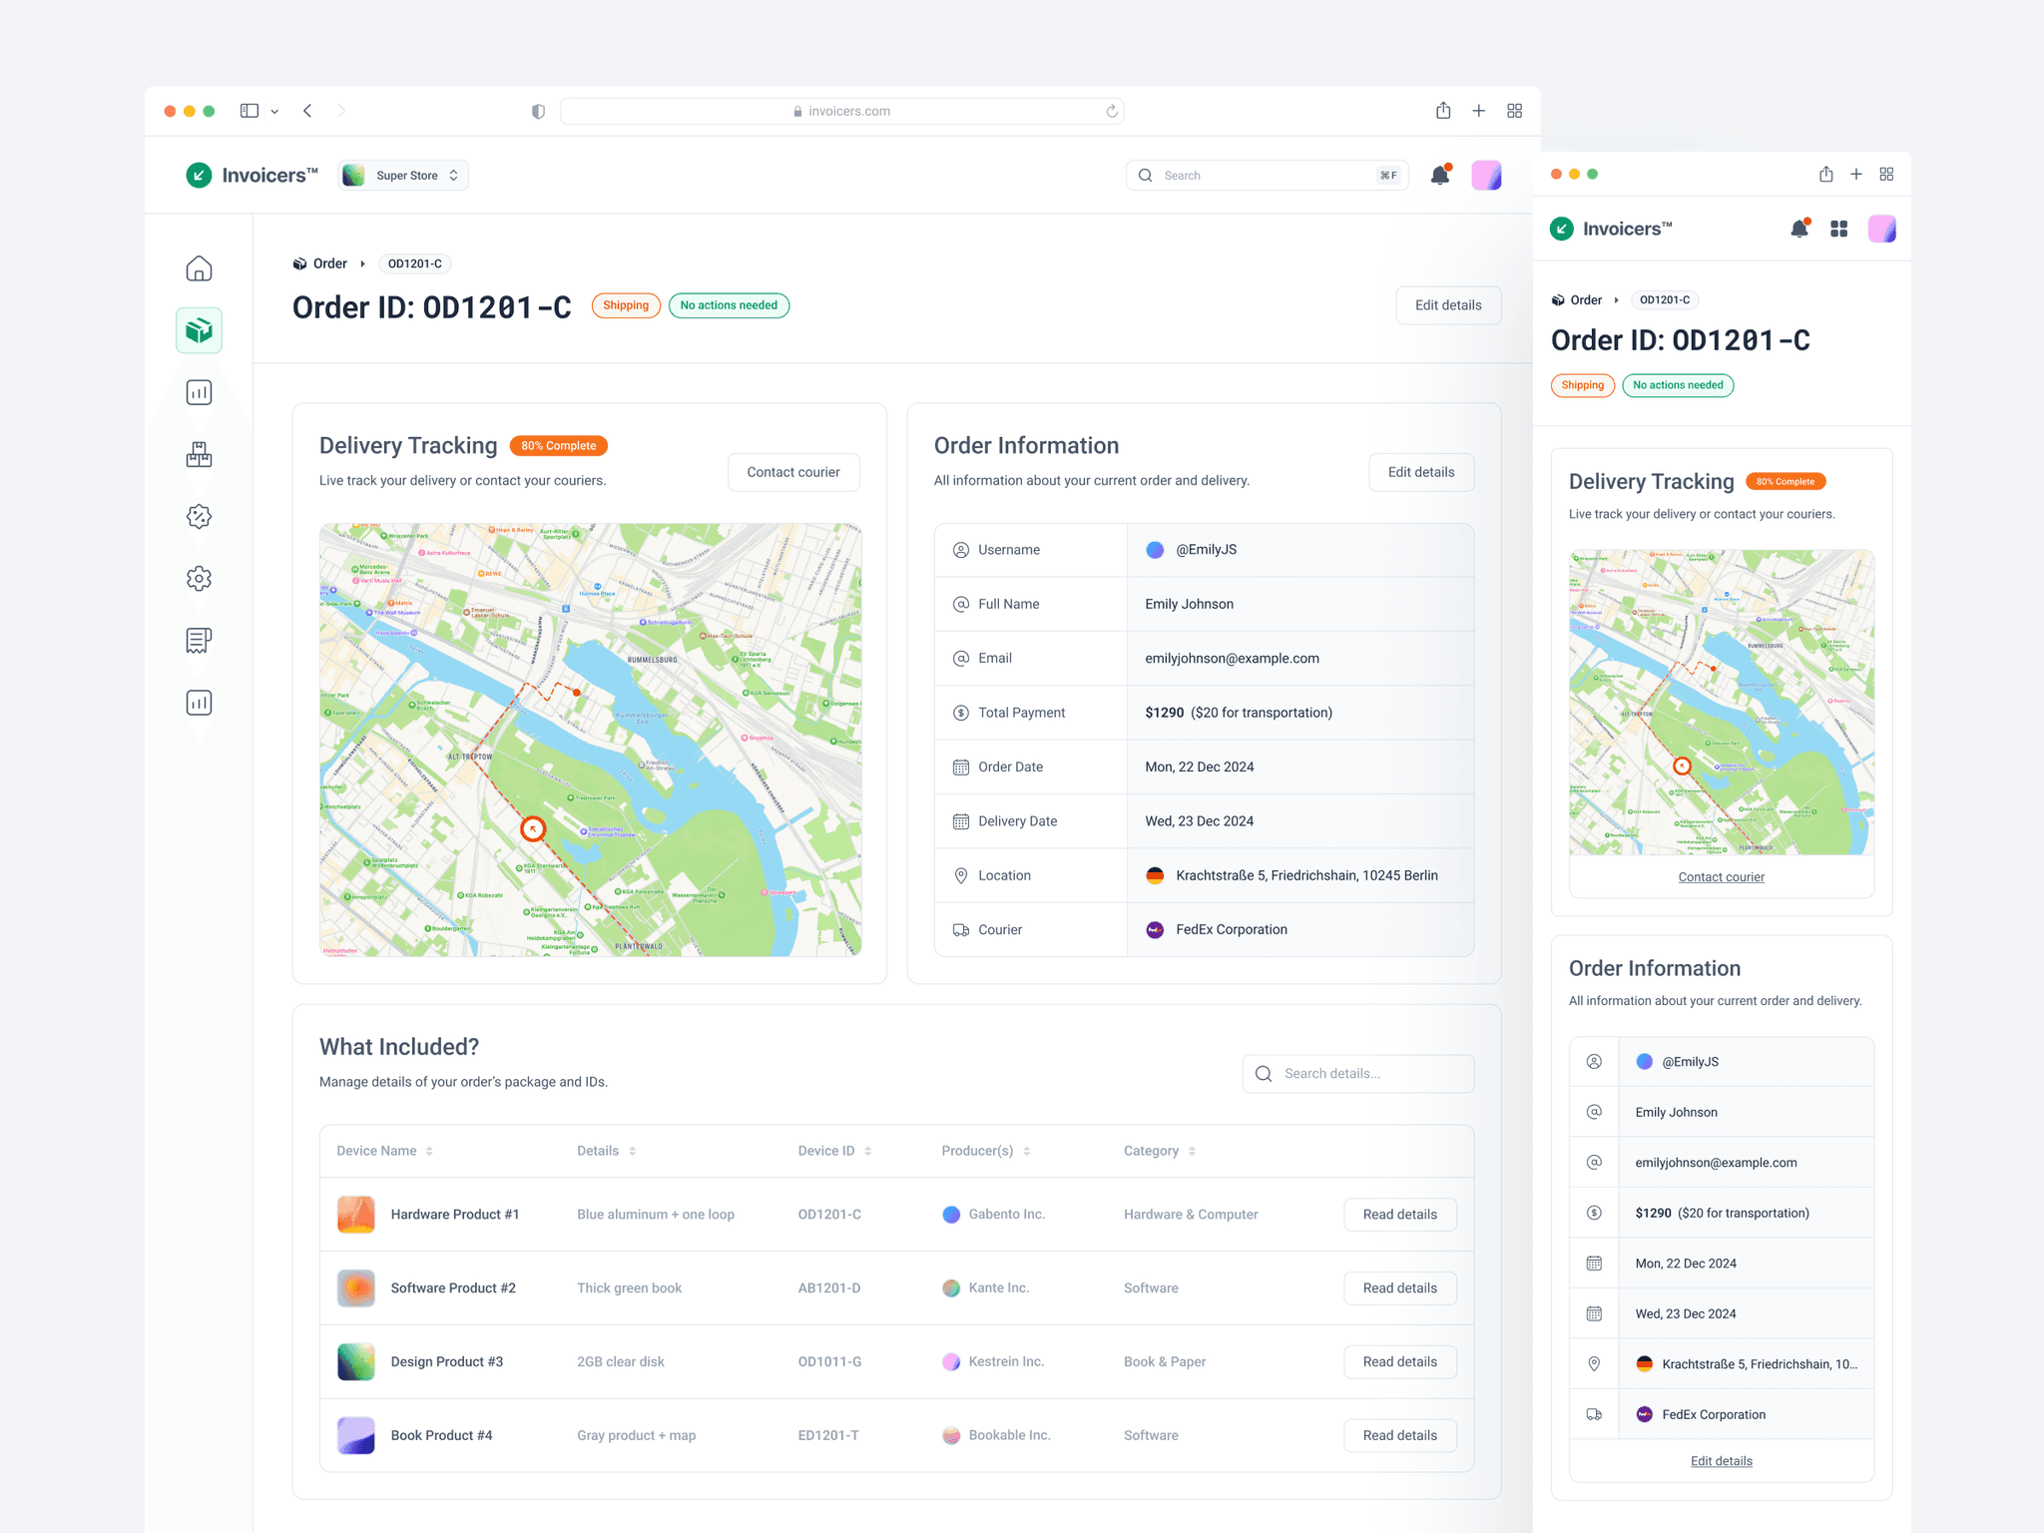This screenshot has width=2044, height=1533.
Task: Open the receipt invoice sidebar icon
Action: click(x=199, y=641)
